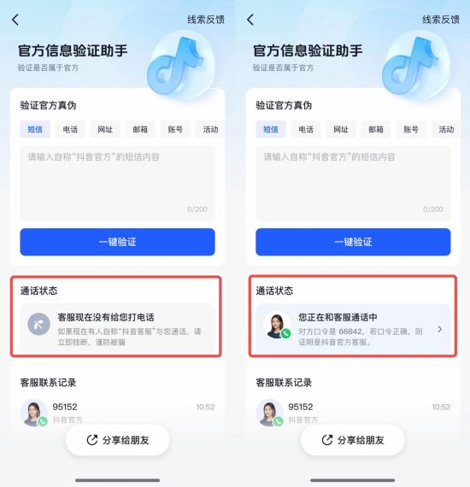This screenshot has width=470, height=487.
Task: Click 一键验证 button on right screen
Action: point(353,242)
